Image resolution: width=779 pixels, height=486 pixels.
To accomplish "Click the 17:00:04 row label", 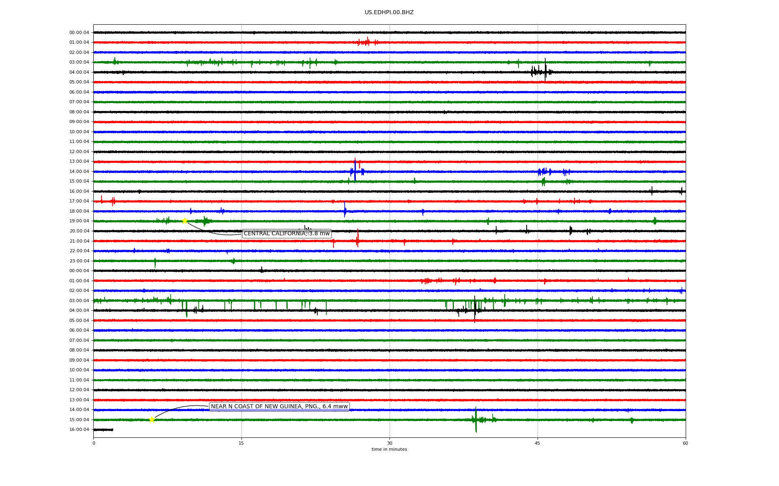I will [79, 201].
